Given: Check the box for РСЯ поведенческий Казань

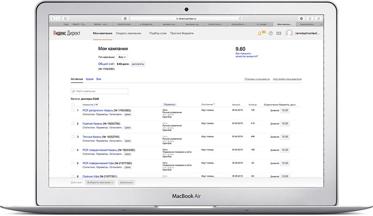Looking at the screenshot, I should click(73, 150).
